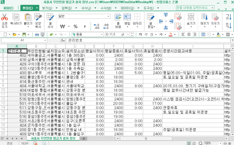Align cell text to the right
The image size is (234, 145).
[195, 34]
